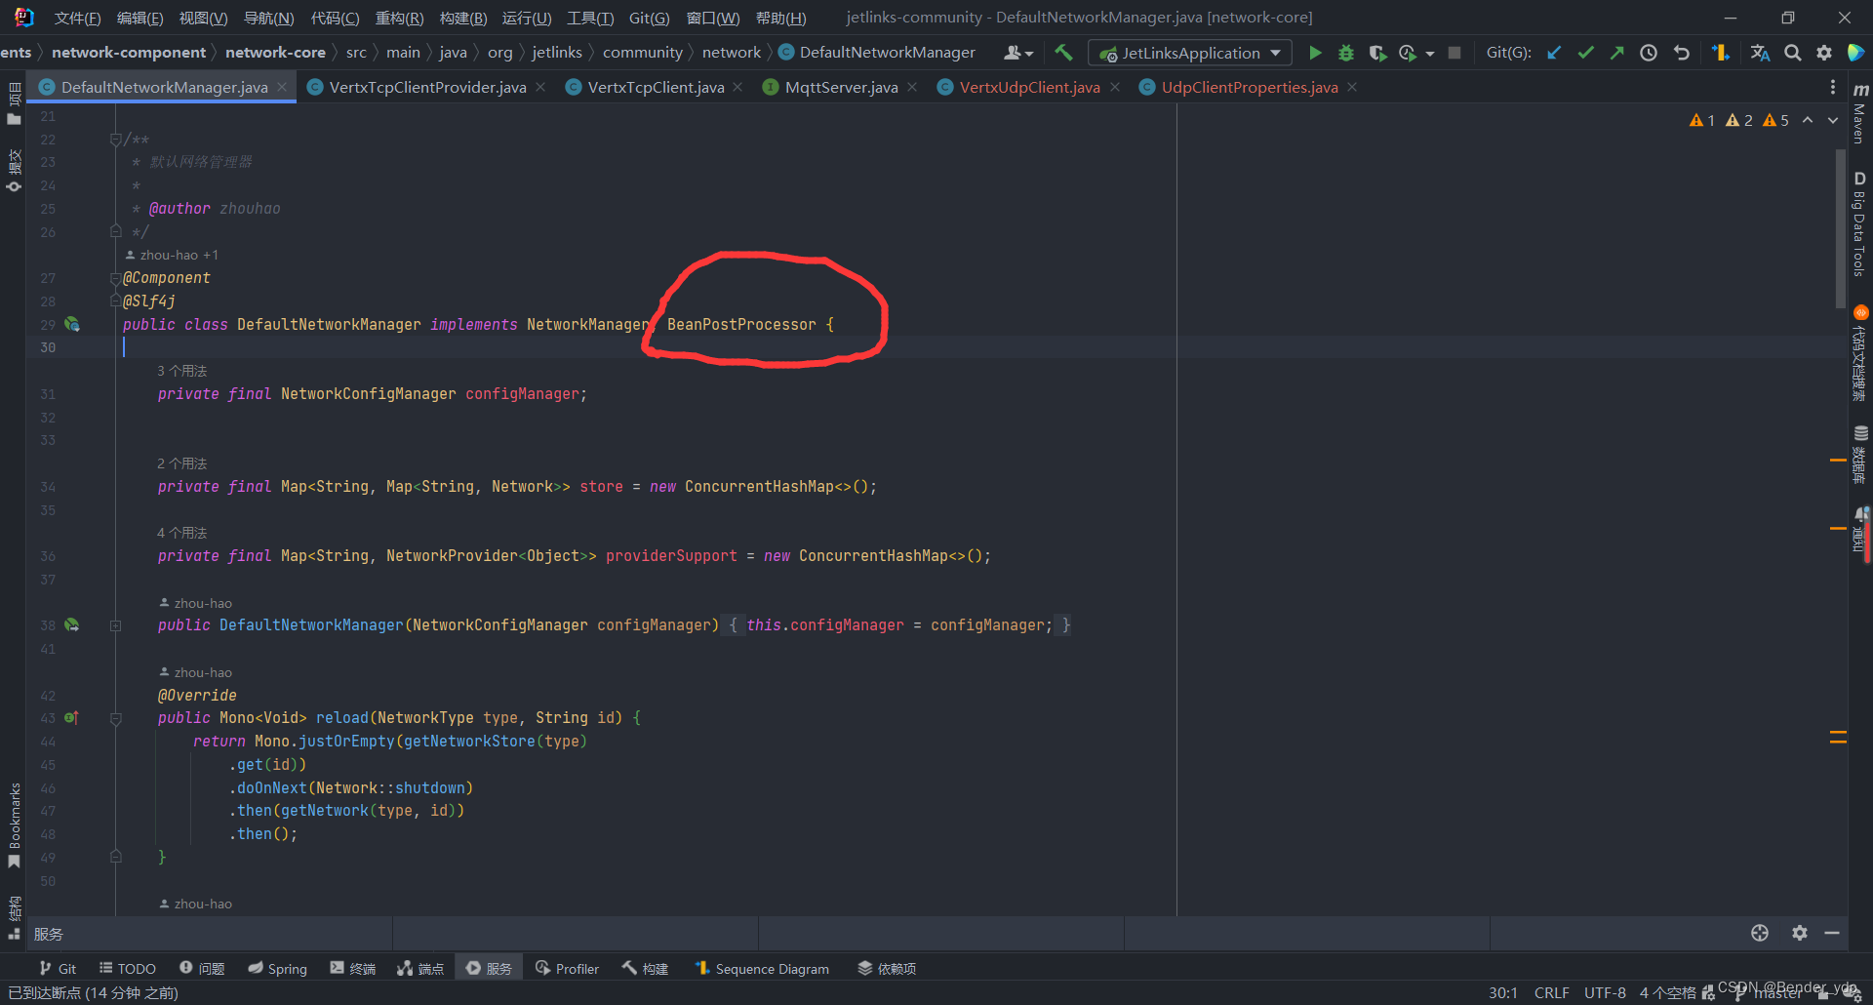Change UTF-8 file encoding in status bar
1873x1005 pixels.
[1605, 992]
